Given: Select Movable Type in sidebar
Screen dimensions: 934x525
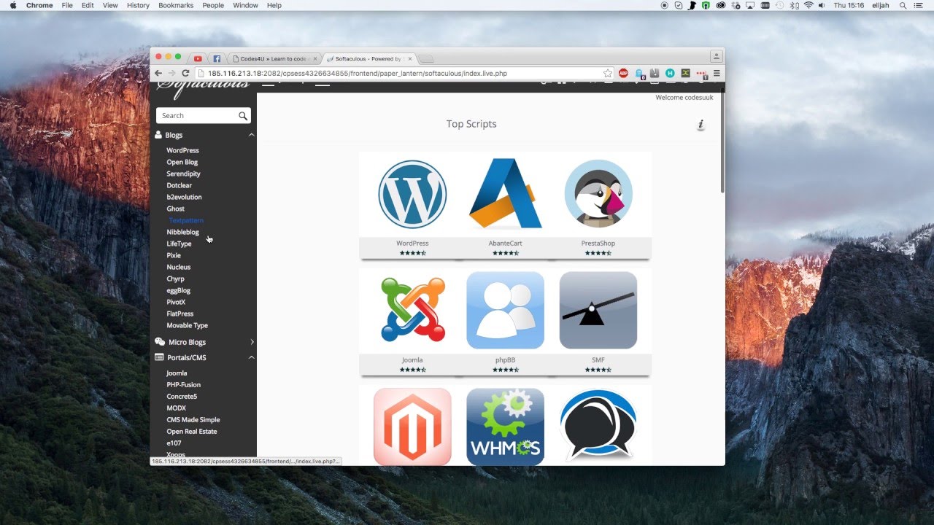Looking at the screenshot, I should coord(187,325).
